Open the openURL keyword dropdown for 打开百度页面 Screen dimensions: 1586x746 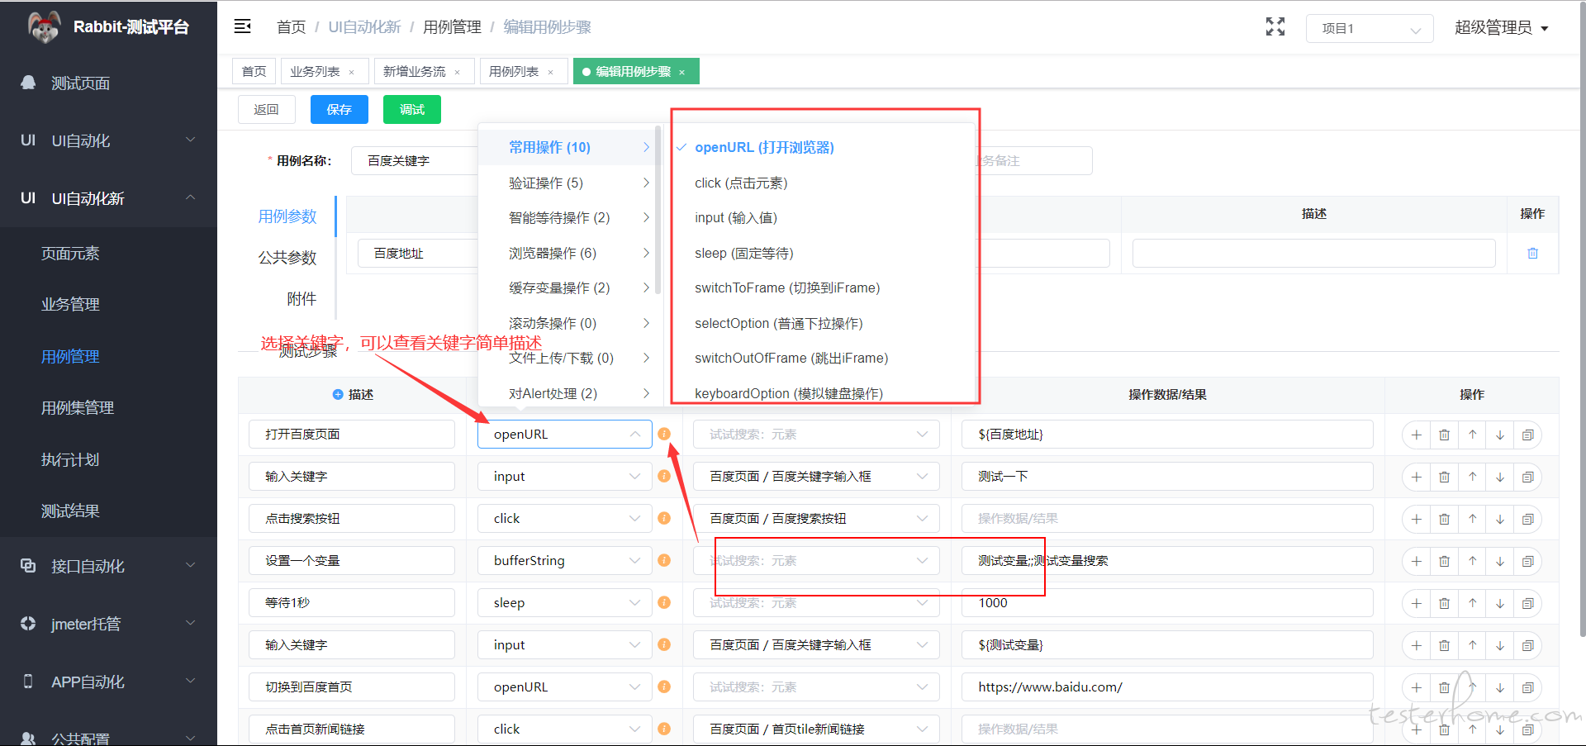tap(565, 434)
